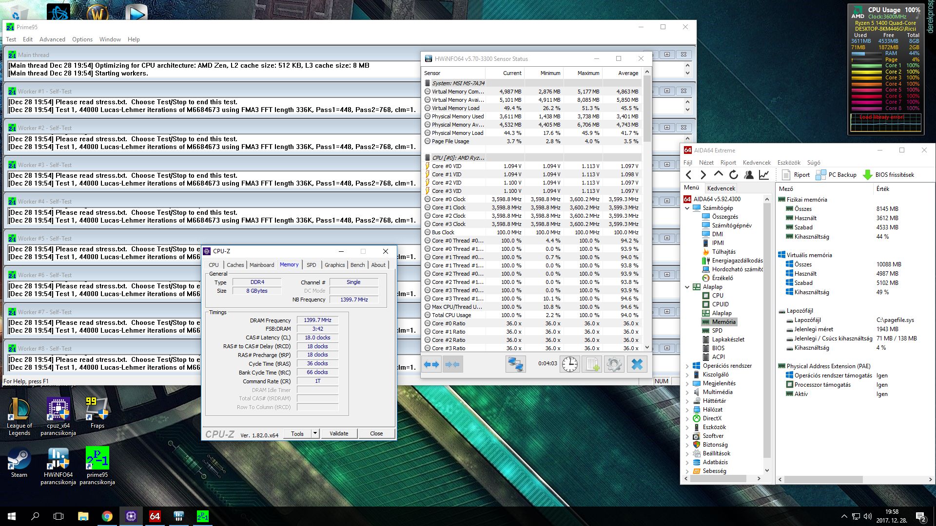Viewport: 936px width, 526px height.
Task: Switch to Kedvencek tab in AIDA64 panel
Action: coord(721,188)
